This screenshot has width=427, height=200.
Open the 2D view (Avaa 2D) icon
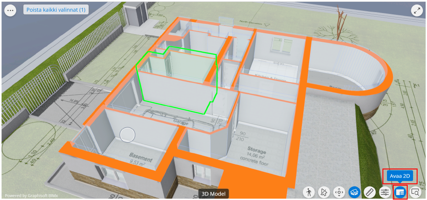(400, 192)
